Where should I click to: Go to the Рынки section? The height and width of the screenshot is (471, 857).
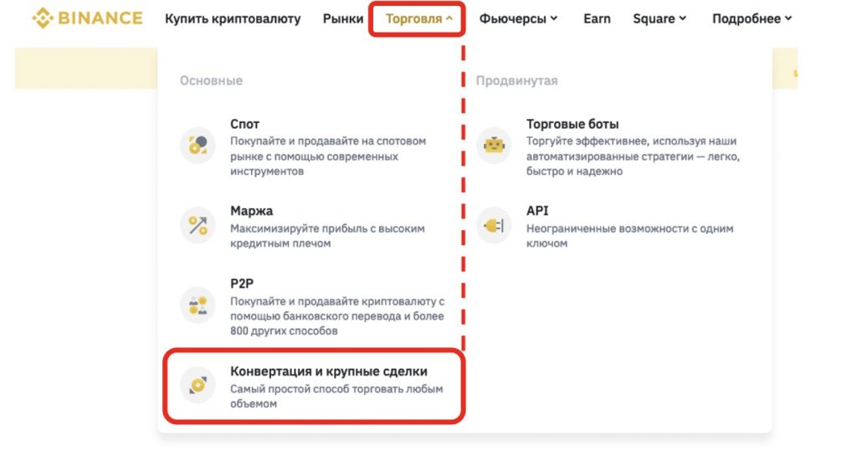coord(343,18)
